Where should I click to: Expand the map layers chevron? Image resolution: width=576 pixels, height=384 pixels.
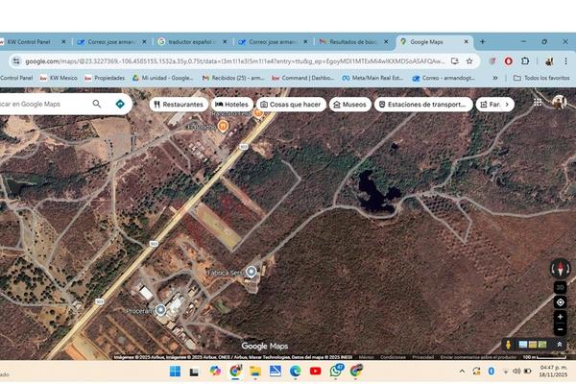560,344
